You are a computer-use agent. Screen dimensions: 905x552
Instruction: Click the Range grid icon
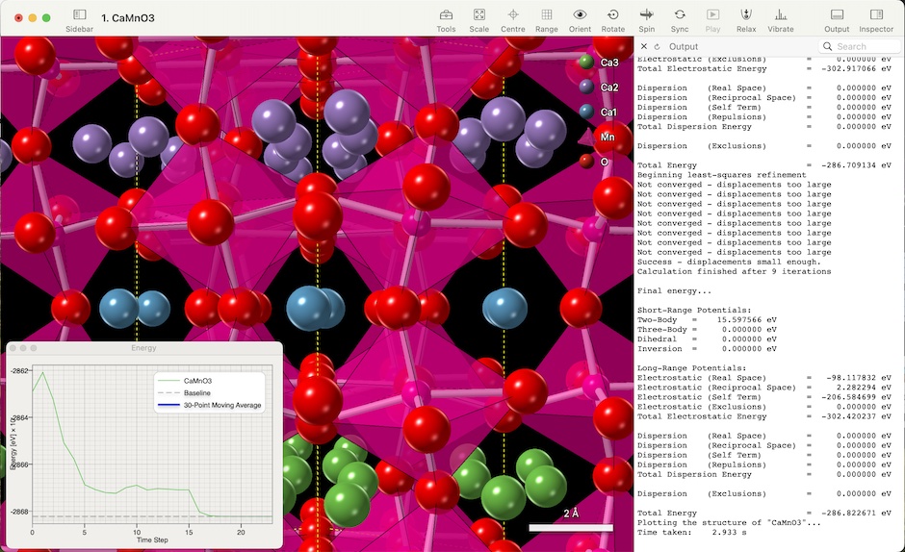546,15
